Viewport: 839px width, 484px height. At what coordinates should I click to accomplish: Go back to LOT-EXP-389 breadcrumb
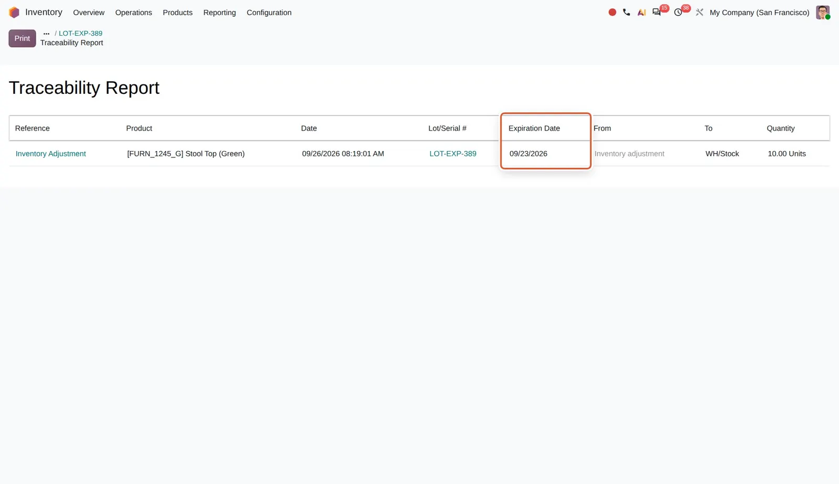coord(80,33)
